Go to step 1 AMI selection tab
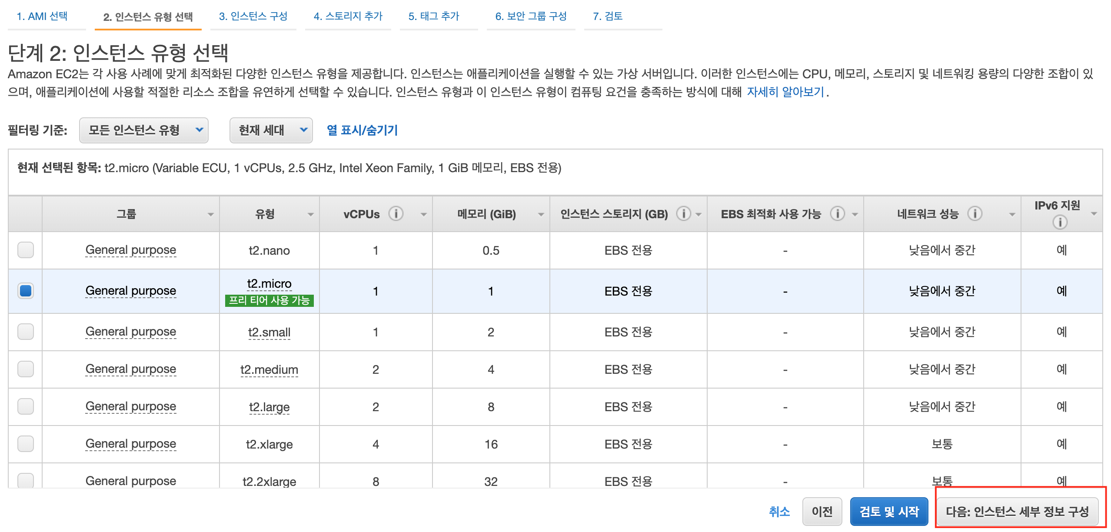The width and height of the screenshot is (1111, 532). pyautogui.click(x=42, y=17)
